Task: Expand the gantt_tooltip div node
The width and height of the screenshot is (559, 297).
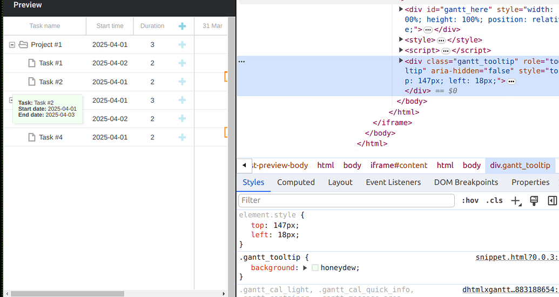Action: pyautogui.click(x=401, y=61)
